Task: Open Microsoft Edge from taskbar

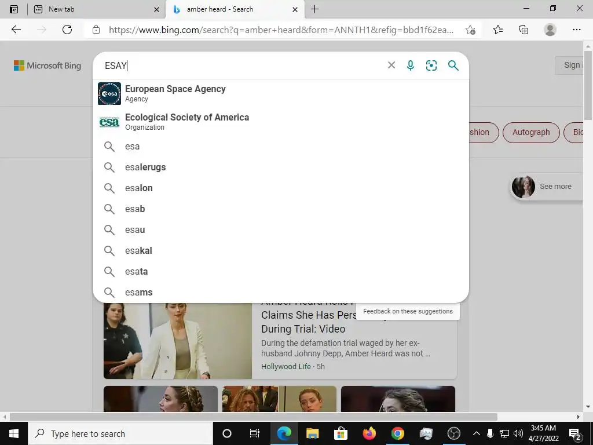Action: [x=284, y=433]
